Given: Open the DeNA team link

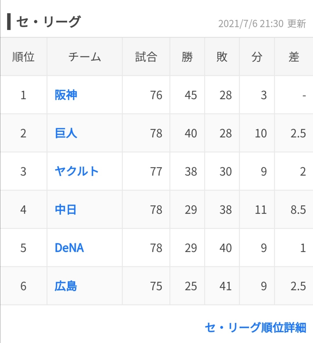Looking at the screenshot, I should coord(69,248).
